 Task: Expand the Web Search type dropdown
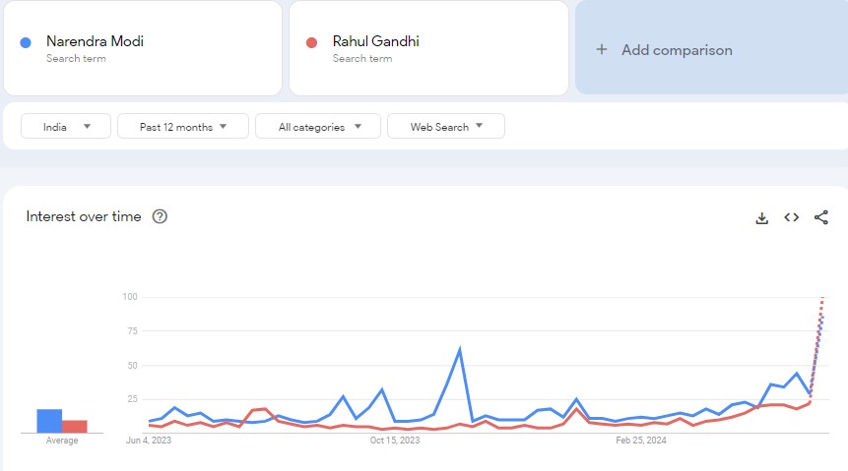tap(445, 127)
